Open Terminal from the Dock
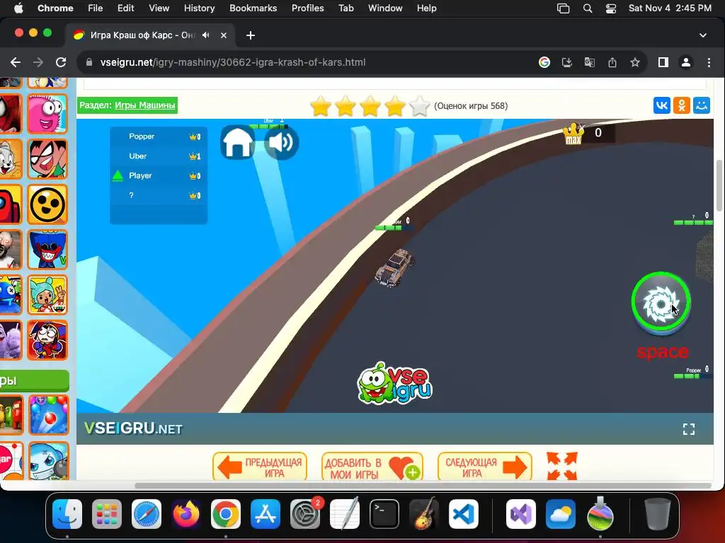The height and width of the screenshot is (543, 725). 384,514
